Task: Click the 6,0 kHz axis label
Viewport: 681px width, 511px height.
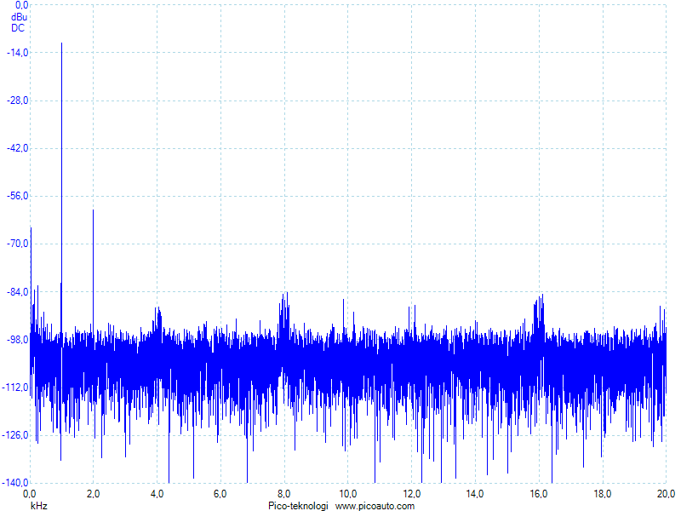Action: point(220,494)
